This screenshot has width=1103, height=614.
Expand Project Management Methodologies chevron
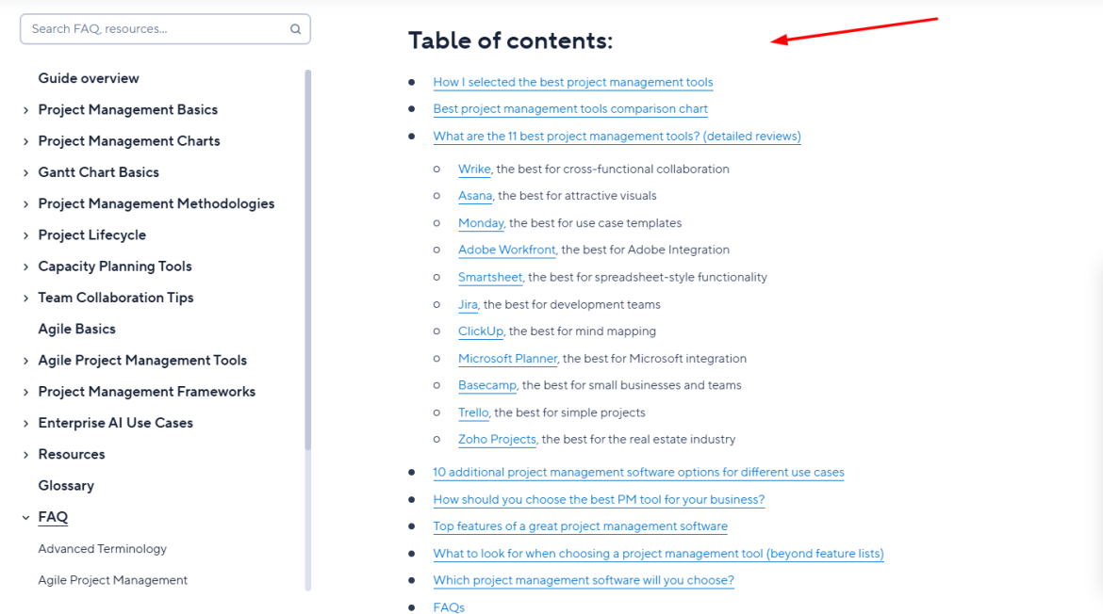26,204
